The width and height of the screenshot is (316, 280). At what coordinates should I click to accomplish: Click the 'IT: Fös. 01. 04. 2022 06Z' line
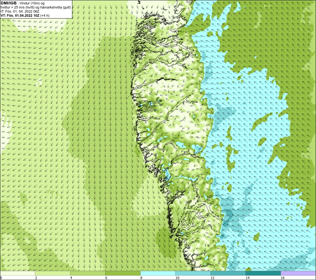coord(20,11)
